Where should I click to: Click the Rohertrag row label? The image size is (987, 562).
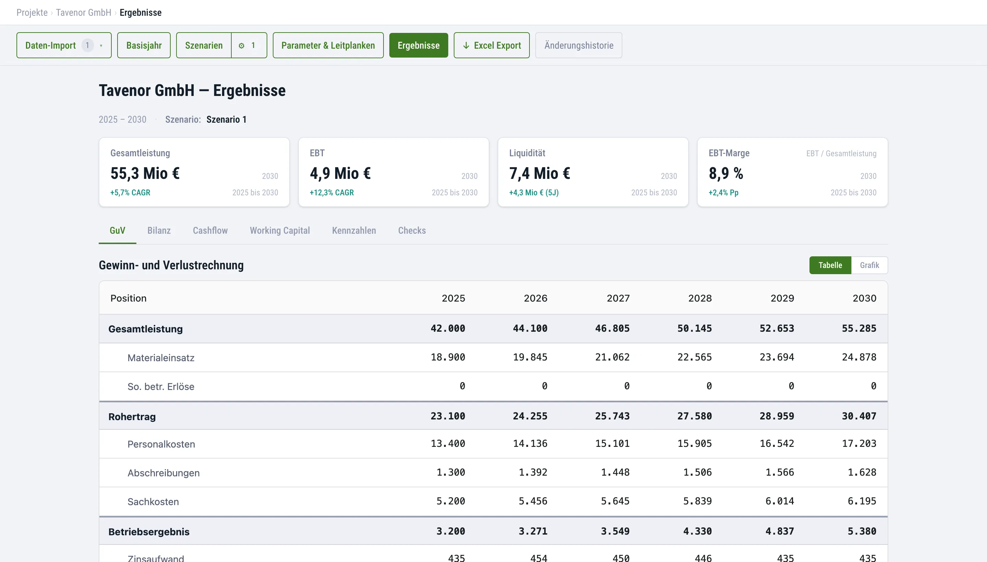pos(132,416)
